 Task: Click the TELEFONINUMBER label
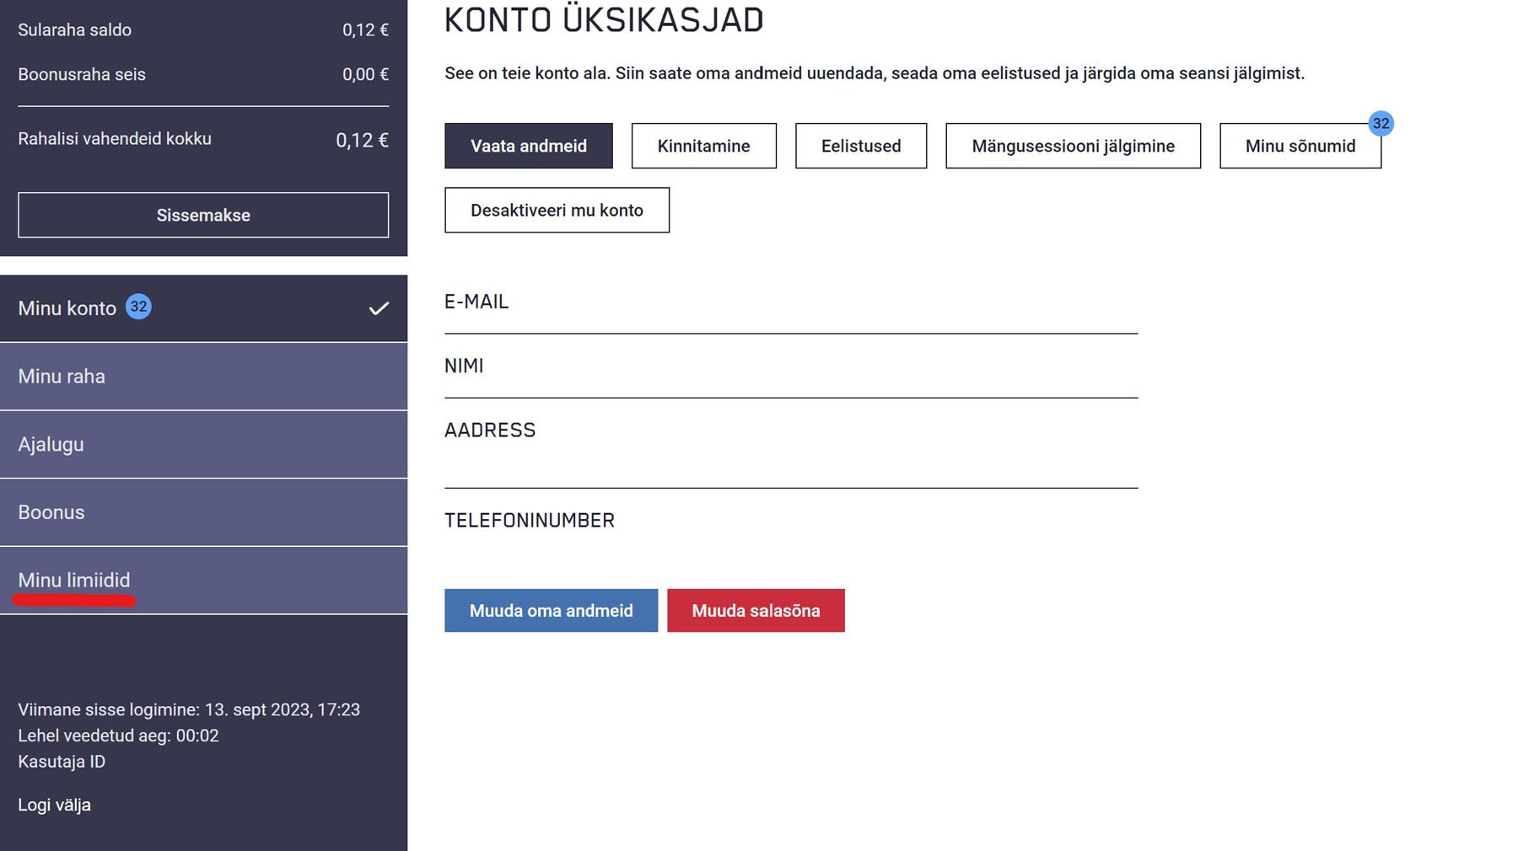click(x=530, y=521)
